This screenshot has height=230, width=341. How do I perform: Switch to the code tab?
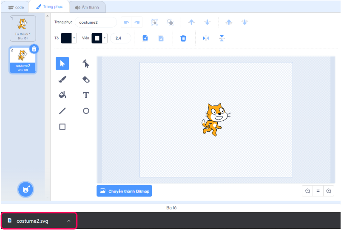pos(16,7)
